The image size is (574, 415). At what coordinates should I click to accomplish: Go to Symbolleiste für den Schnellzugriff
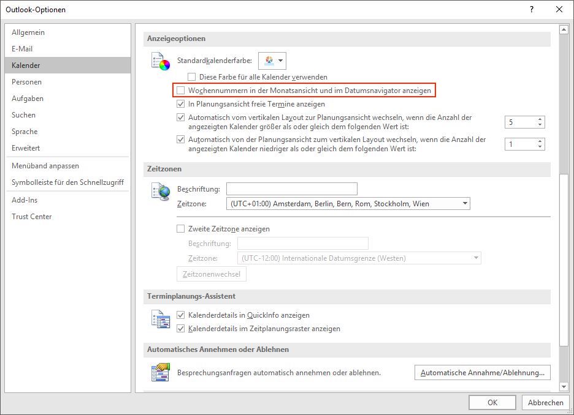(x=67, y=182)
